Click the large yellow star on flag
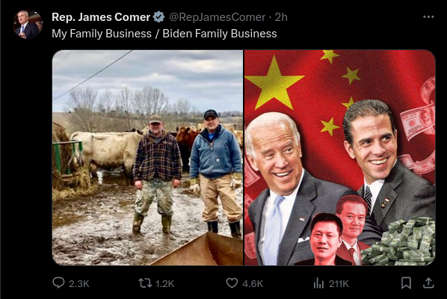 pyautogui.click(x=274, y=83)
